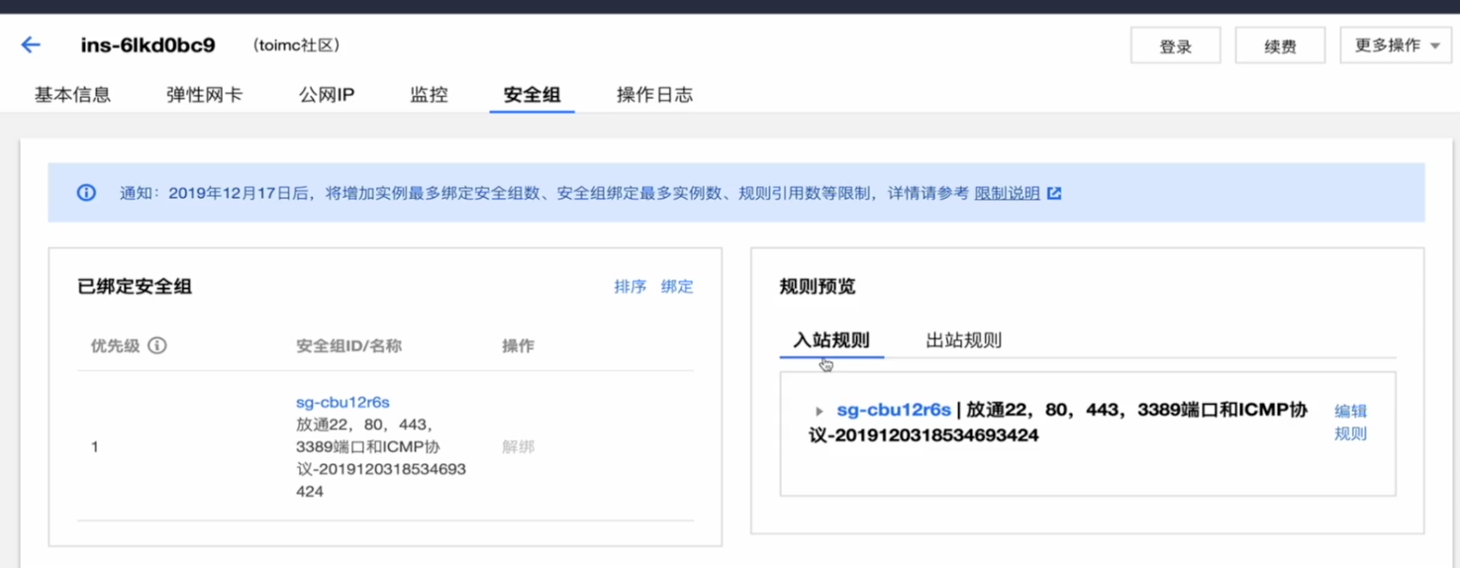
Task: Click 编辑规则 in the rule preview
Action: [1350, 422]
